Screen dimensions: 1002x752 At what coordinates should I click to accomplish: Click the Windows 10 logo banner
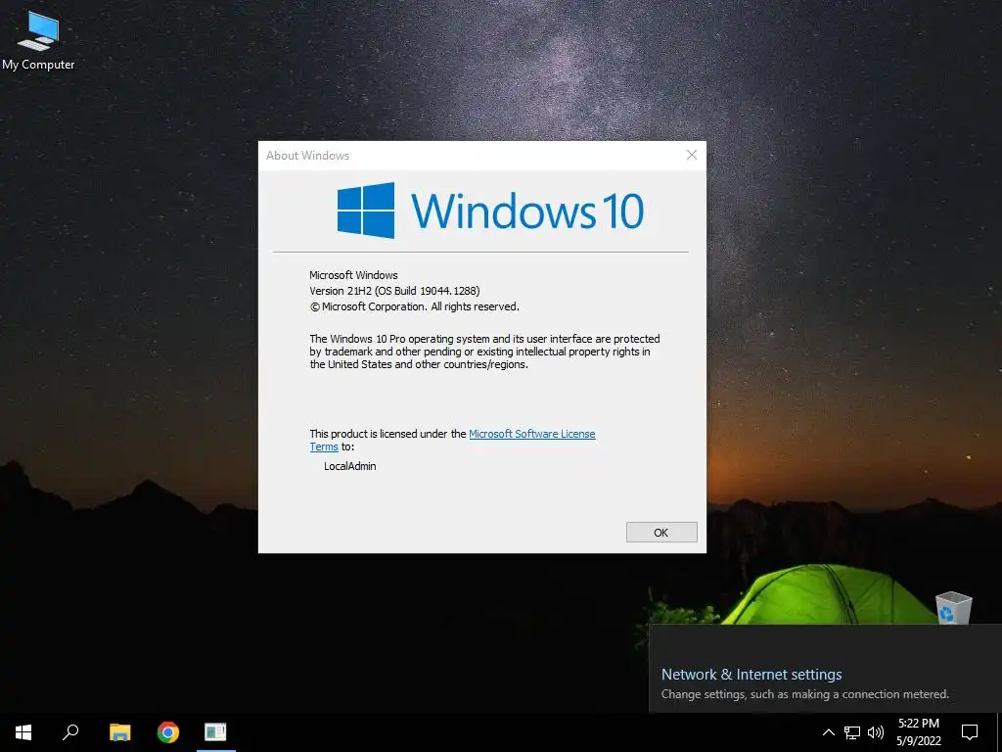(x=490, y=211)
